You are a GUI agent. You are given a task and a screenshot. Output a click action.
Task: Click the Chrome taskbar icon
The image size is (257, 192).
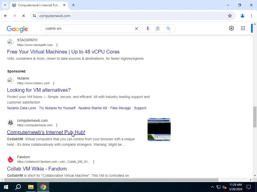coord(43,187)
